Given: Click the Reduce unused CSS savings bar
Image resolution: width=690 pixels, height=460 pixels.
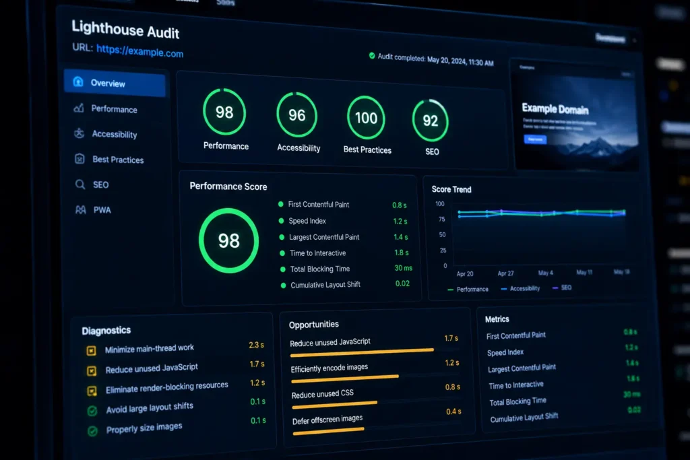Looking at the screenshot, I should click(x=334, y=403).
